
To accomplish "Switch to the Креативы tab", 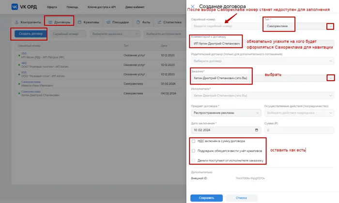I will tap(89, 22).
